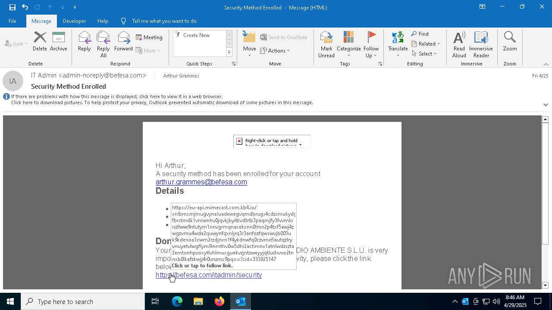Image resolution: width=552 pixels, height=310 pixels.
Task: Focus the 'Tell me what you want to do' box
Action: point(164,21)
